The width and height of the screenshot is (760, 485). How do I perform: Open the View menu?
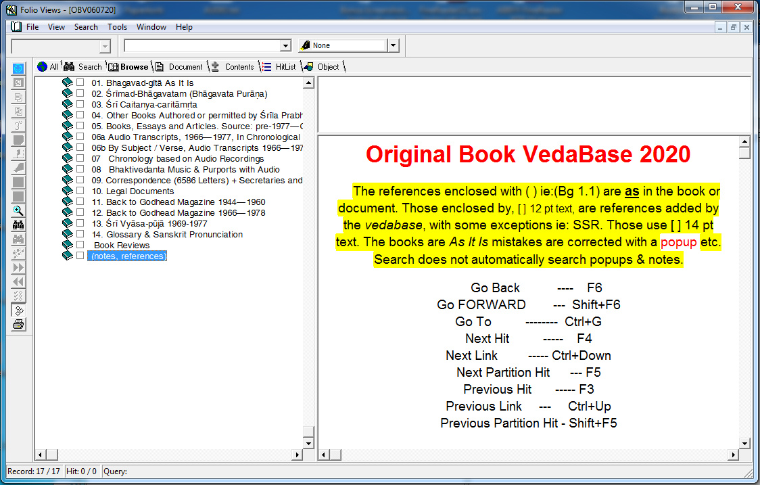[56, 26]
